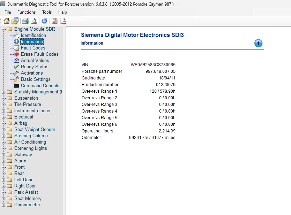Expand the Left Door node
The image size is (291, 215).
pyautogui.click(x=3, y=180)
